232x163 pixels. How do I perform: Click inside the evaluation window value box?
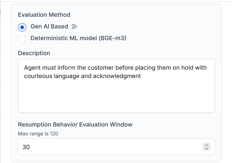pyautogui.click(x=84, y=147)
